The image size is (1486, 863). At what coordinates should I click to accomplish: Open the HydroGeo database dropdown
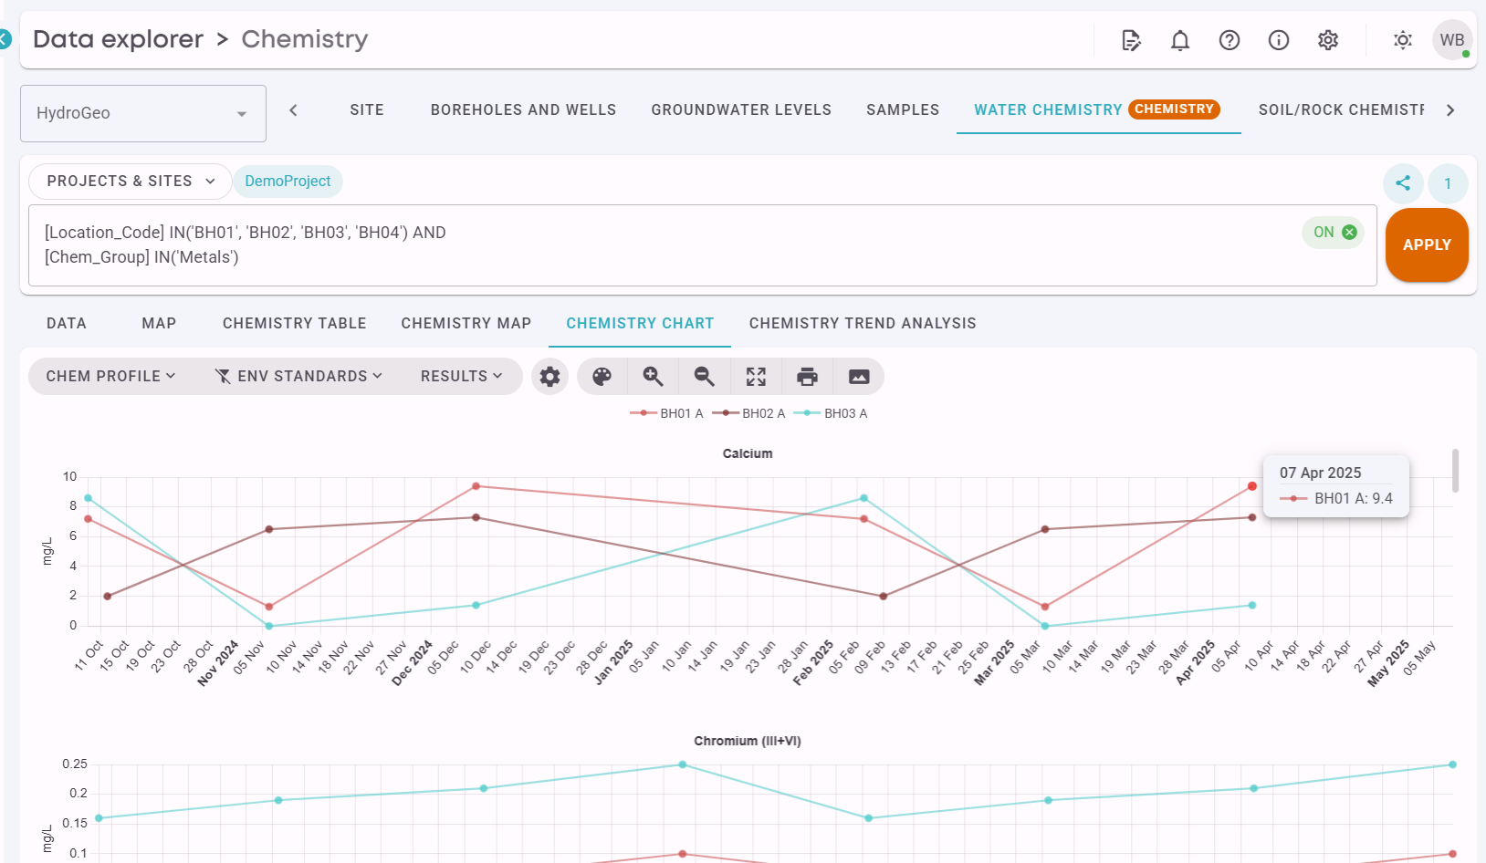point(143,113)
